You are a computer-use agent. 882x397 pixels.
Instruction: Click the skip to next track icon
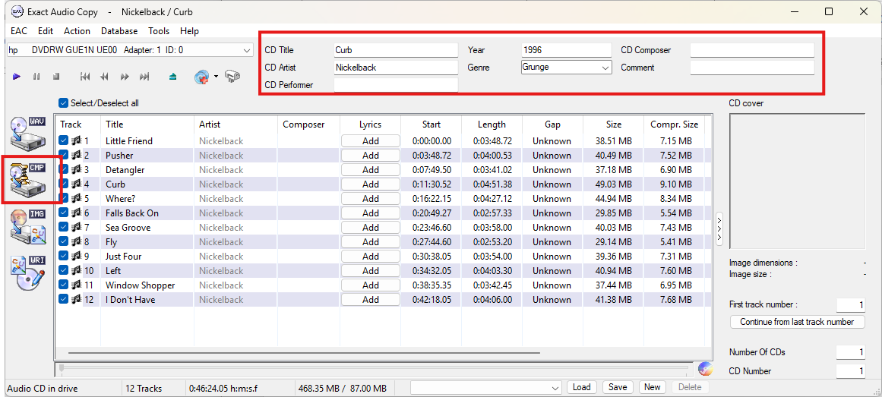144,77
